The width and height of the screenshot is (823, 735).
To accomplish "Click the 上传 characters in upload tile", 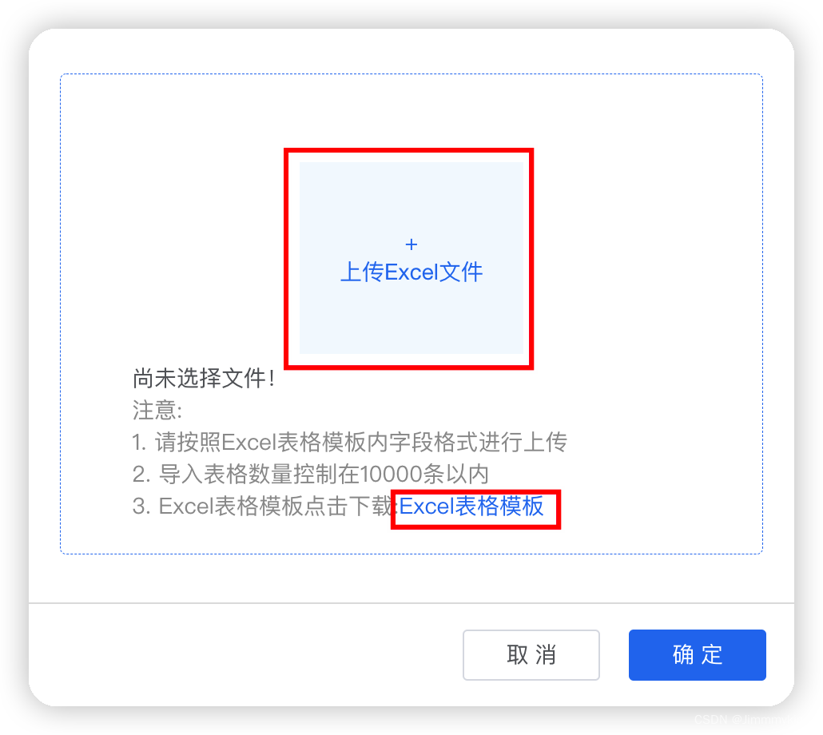I will pyautogui.click(x=363, y=272).
